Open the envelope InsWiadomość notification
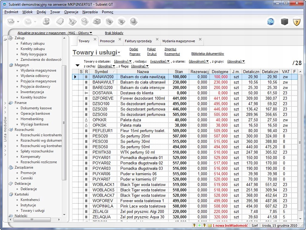The width and height of the screenshot is (306, 230). tap(210, 225)
